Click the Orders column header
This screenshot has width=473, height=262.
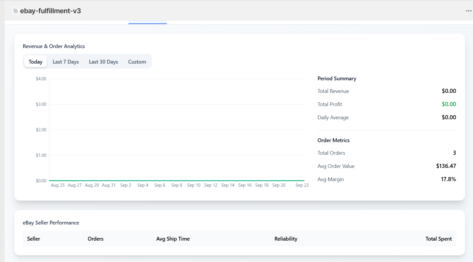96,239
